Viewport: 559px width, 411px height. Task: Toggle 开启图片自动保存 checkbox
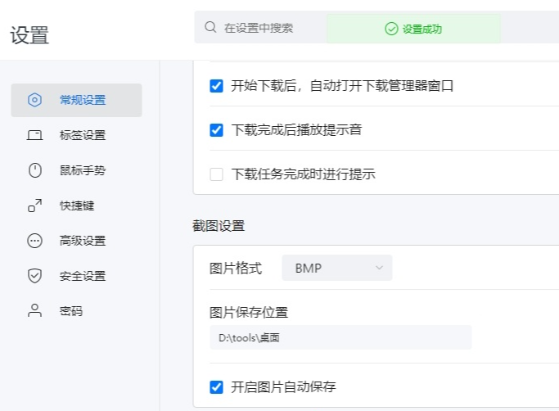pos(217,387)
